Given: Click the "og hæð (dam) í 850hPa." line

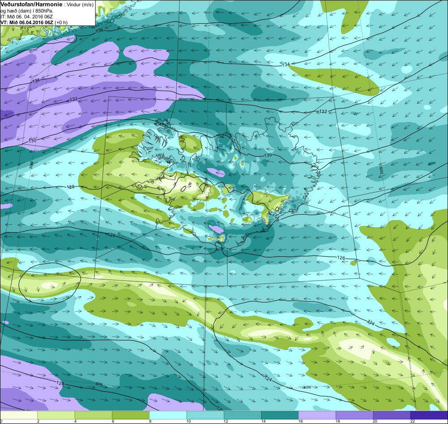Looking at the screenshot, I should pos(27,11).
